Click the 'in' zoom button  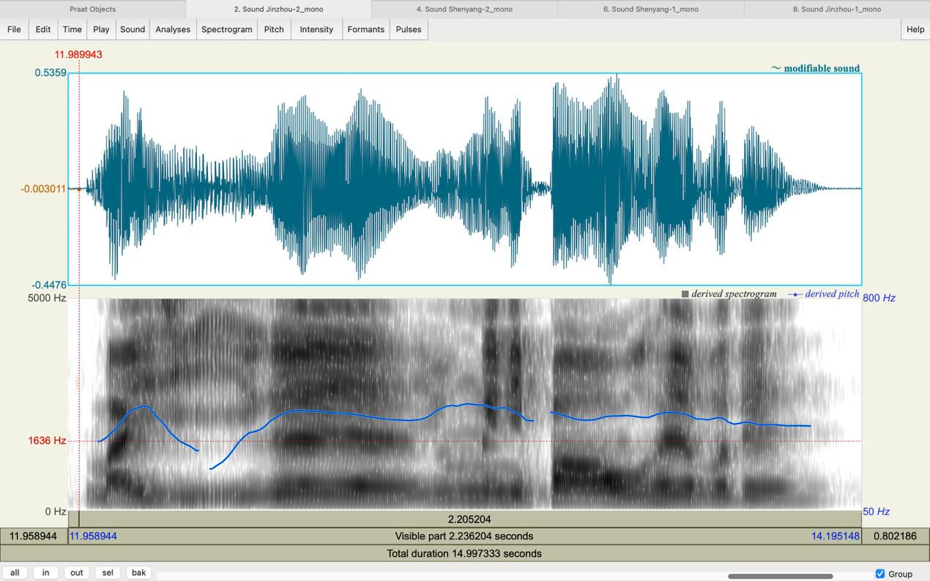[x=45, y=573]
